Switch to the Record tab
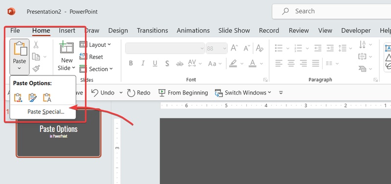 (x=269, y=31)
